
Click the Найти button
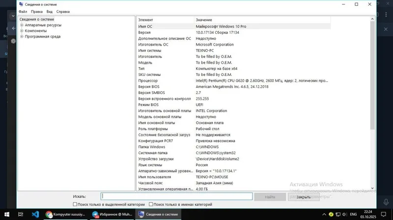[x=270, y=197]
